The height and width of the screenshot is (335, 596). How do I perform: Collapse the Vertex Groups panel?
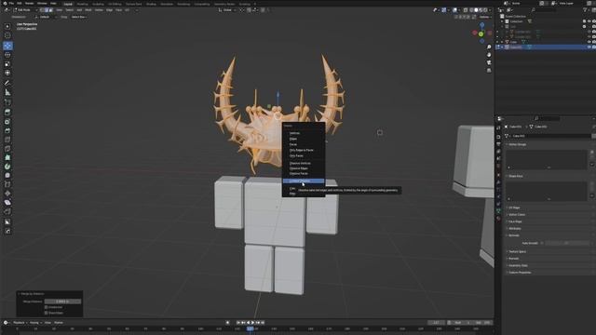(518, 144)
